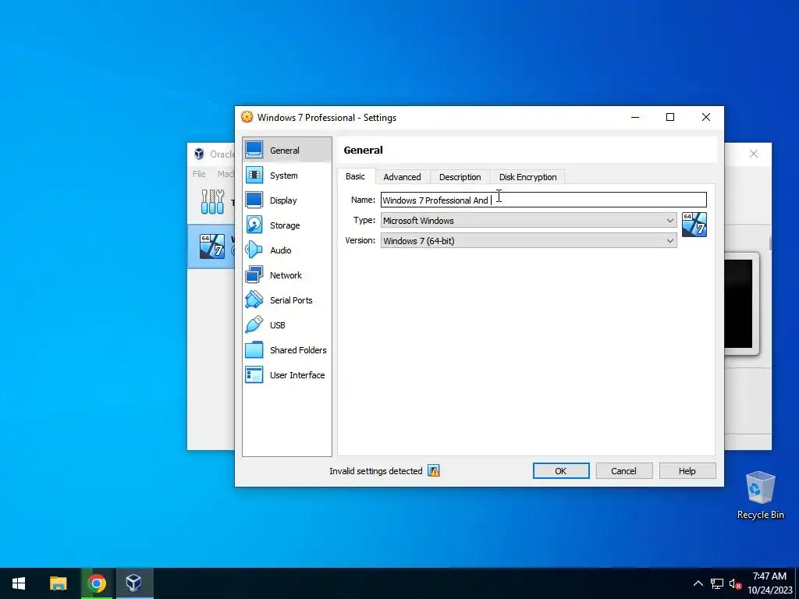The width and height of the screenshot is (799, 599).
Task: Expand the Version dropdown (Windows 7 64-bit)
Action: (528, 241)
